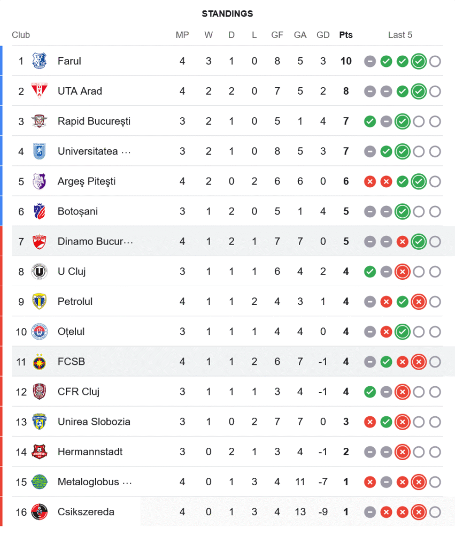Open the Unirea Slobozia team page
This screenshot has height=535, width=455.
pos(94,422)
